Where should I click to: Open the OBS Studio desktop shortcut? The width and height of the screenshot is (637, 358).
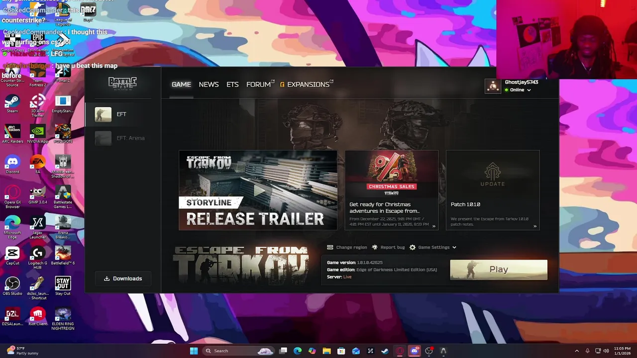pos(12,286)
